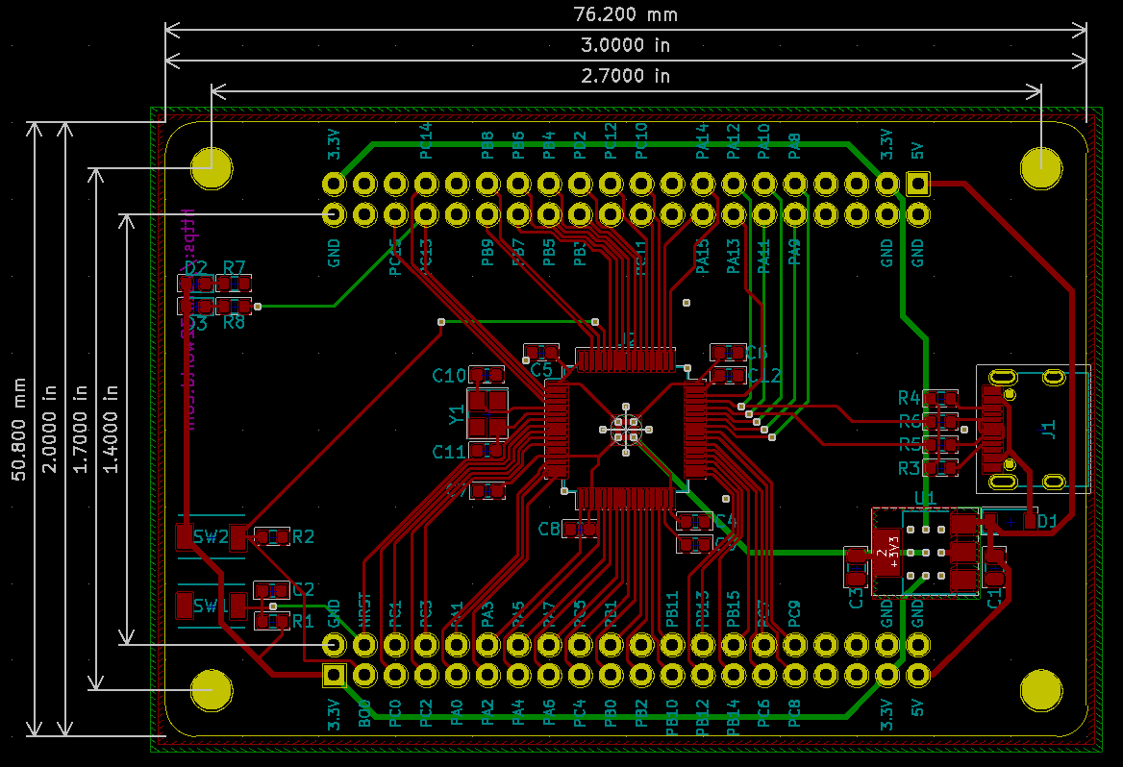Click the 1.4000 in vertical dimension label

click(111, 429)
